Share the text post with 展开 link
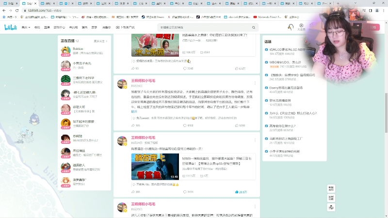Image resolution: width=388 pixels, height=218 pixels. tap(136, 125)
